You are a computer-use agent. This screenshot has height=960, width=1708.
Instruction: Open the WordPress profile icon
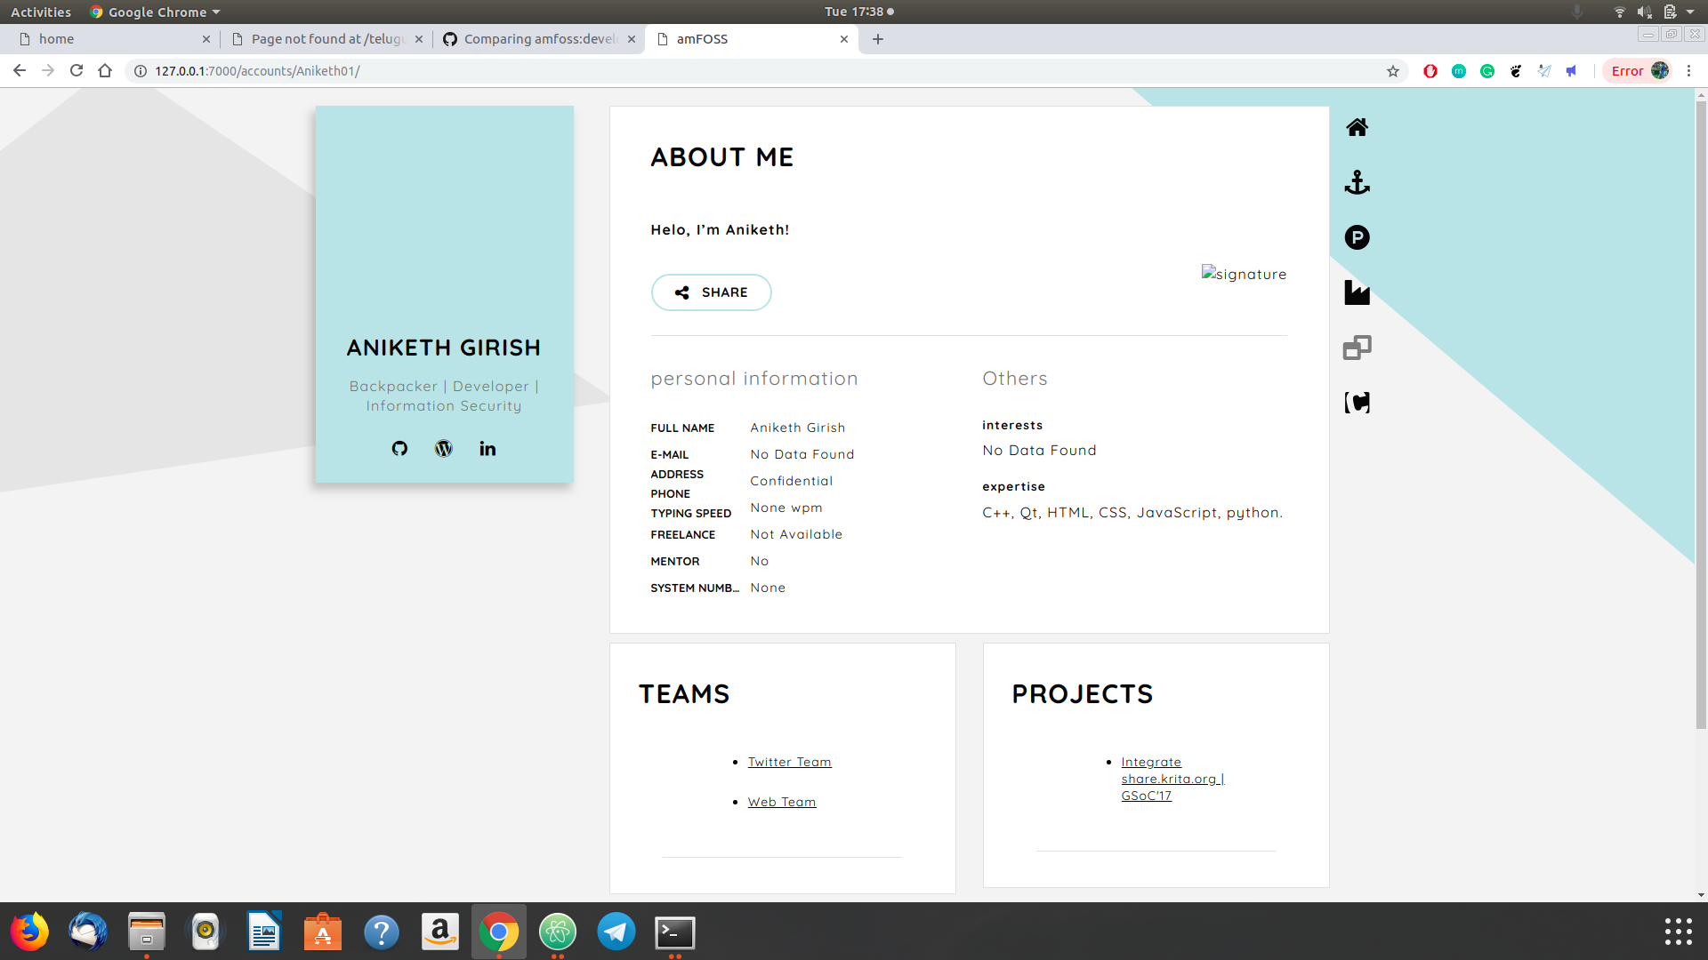pos(443,448)
